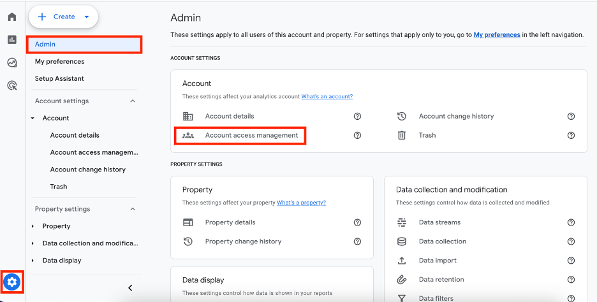The image size is (597, 302).
Task: Show help for Property details
Action: click(x=357, y=222)
